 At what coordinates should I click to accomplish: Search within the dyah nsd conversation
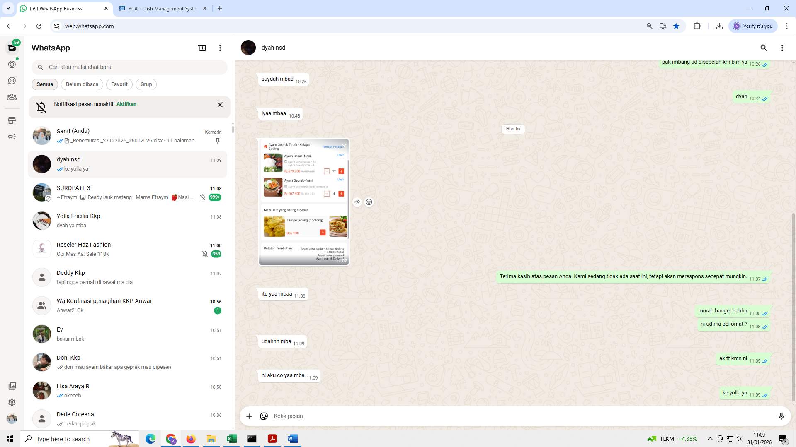764,48
